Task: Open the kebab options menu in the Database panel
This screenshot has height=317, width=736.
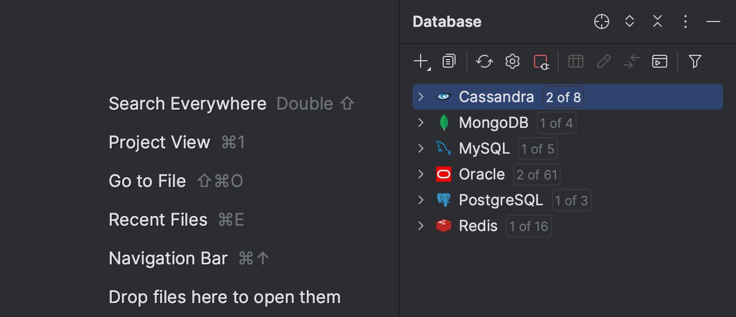Action: [x=685, y=21]
